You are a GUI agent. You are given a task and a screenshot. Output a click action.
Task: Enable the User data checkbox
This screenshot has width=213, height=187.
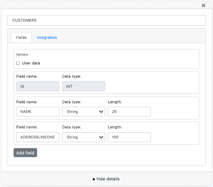click(x=18, y=63)
